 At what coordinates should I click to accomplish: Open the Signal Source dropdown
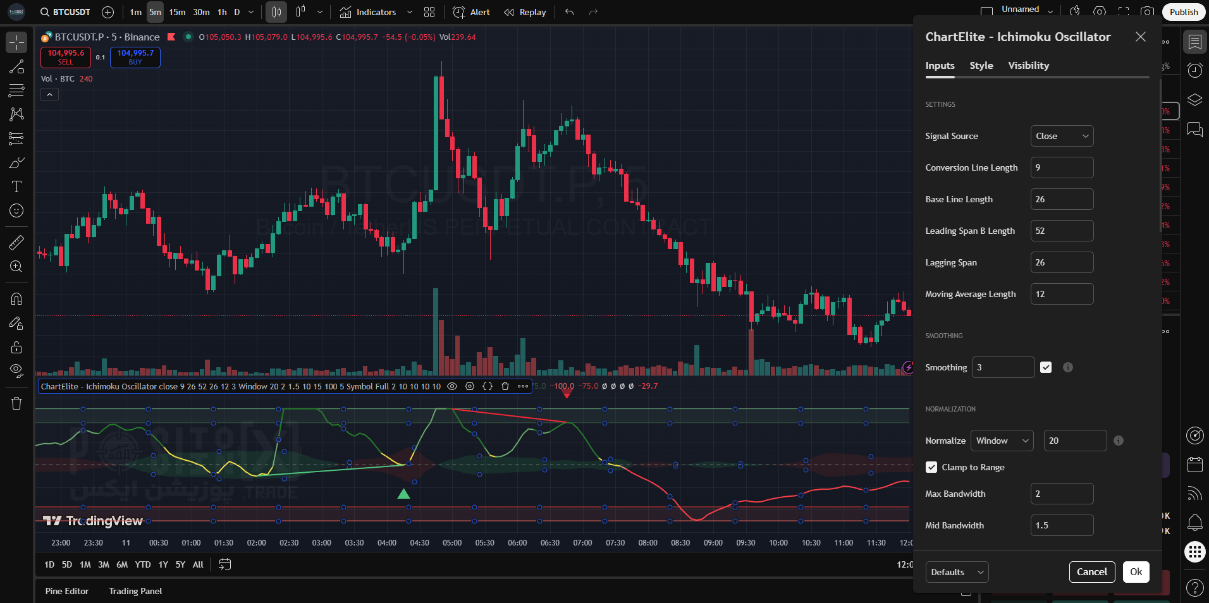click(x=1062, y=136)
